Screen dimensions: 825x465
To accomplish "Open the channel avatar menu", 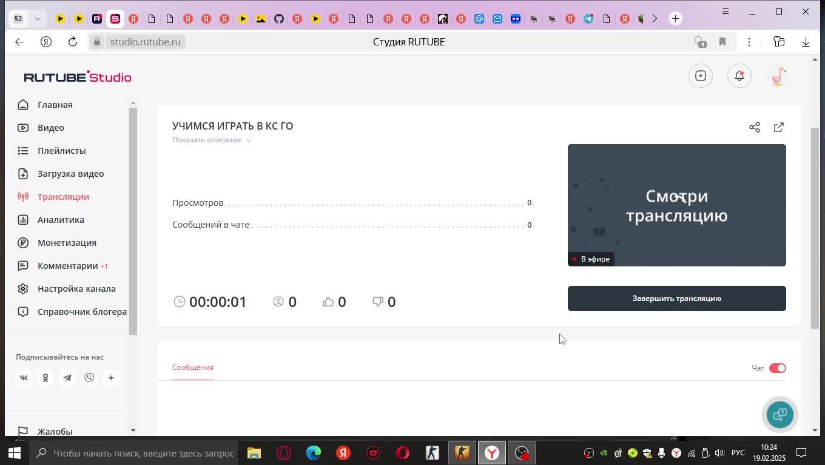I will [x=778, y=76].
